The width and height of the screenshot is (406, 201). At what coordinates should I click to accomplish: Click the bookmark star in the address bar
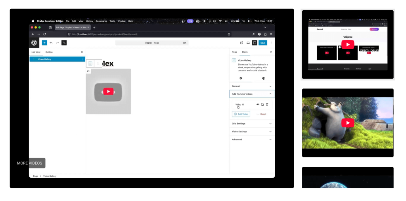229,34
